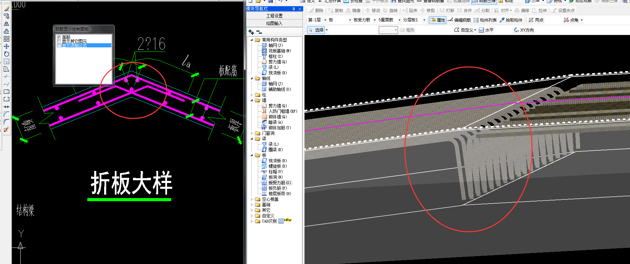Select 板负筋(F) in tree
Screen dimensions: 630x264
tap(274, 188)
